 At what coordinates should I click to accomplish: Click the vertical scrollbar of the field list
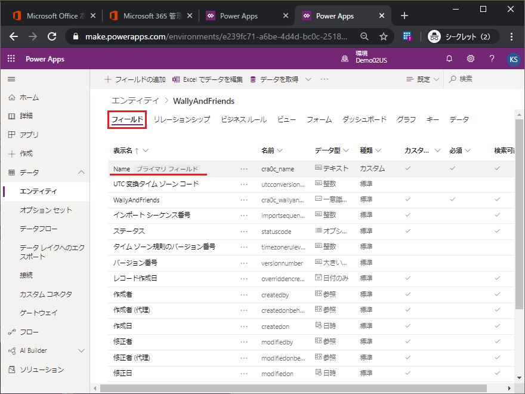(519, 214)
